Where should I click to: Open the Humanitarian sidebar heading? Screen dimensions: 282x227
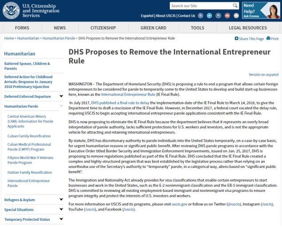[x=20, y=54]
